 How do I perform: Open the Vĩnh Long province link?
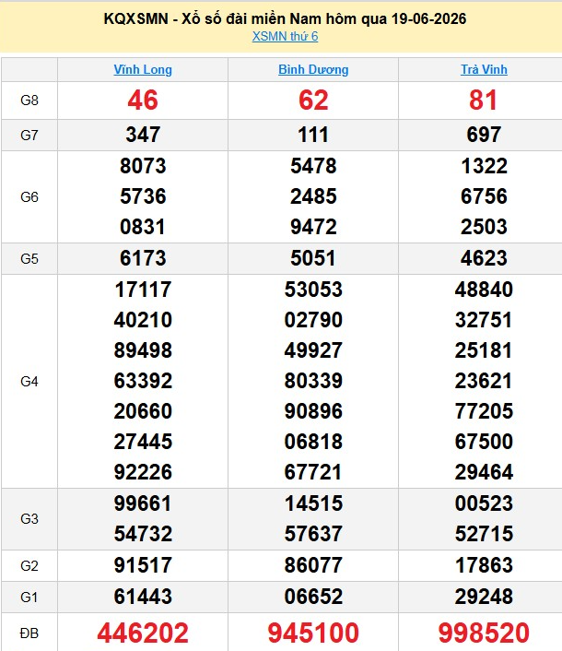[143, 69]
